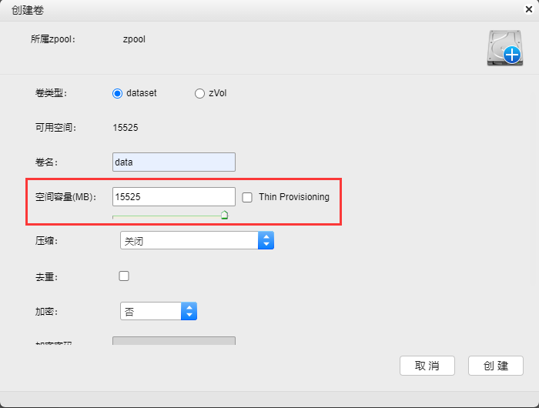Screen dimensions: 539x408
Task: Tick the 去重 deduplication checkbox
Action: (x=124, y=276)
